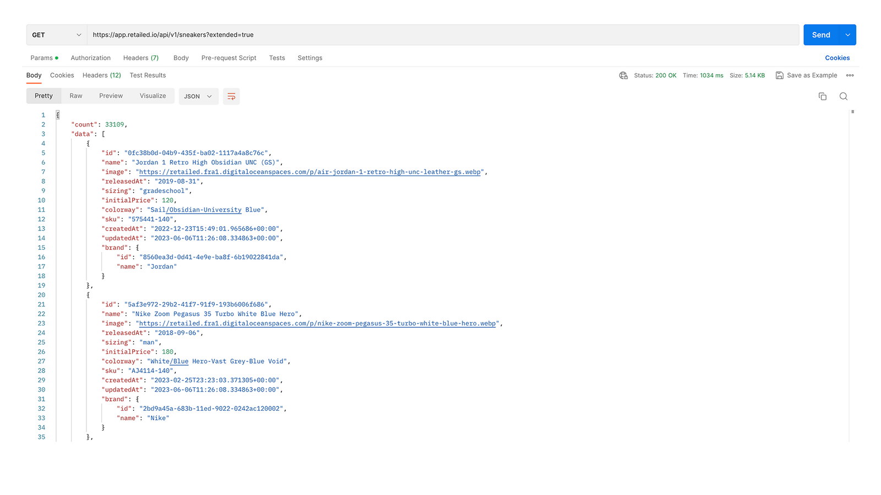Switch to the Preview response view
The image size is (881, 495).
111,96
